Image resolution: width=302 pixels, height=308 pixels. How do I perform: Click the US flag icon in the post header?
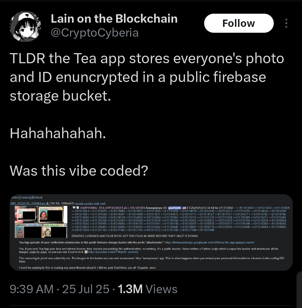[x=184, y=208]
